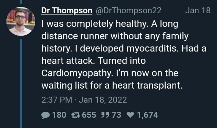Click the blue thread line below the avatar
Viewport: 217px width, 128px height.
21,84
